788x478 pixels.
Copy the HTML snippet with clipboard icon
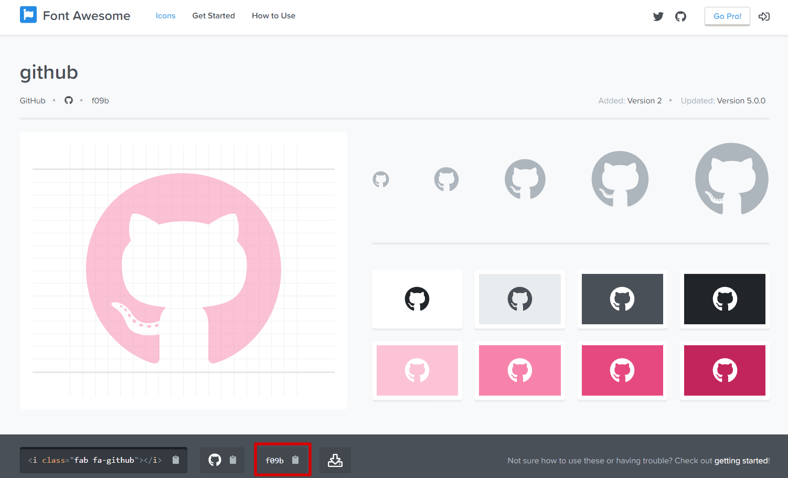click(x=176, y=460)
